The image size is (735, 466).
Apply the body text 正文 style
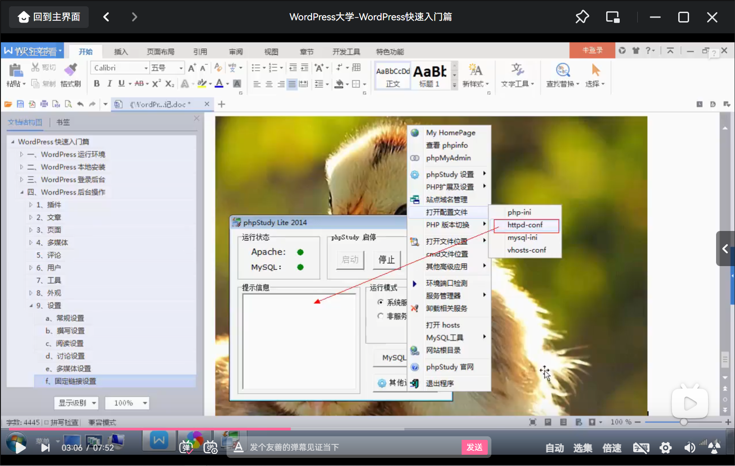click(393, 75)
